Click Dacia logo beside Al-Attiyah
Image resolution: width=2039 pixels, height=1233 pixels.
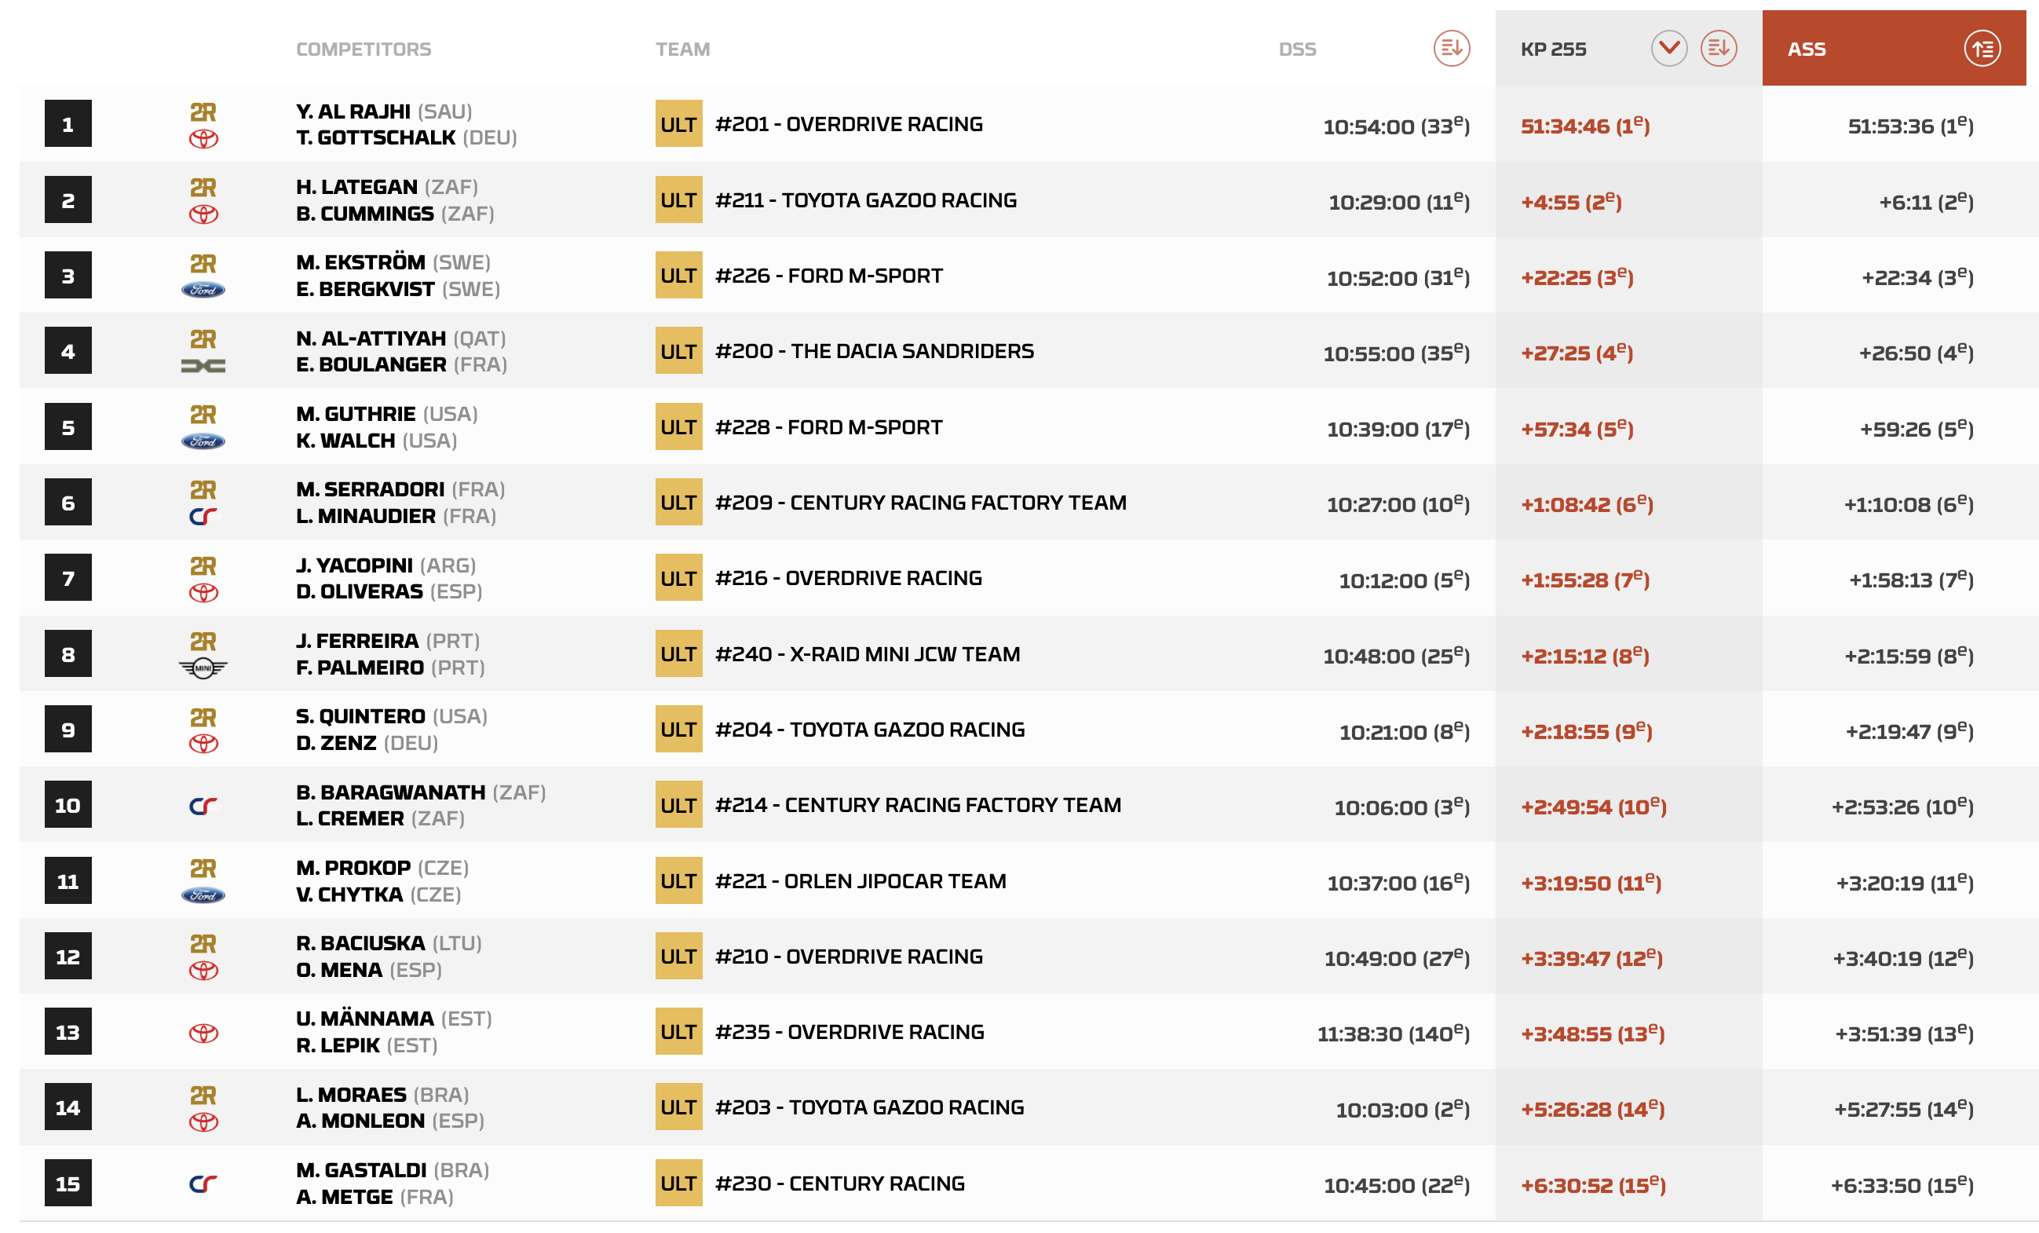203,366
